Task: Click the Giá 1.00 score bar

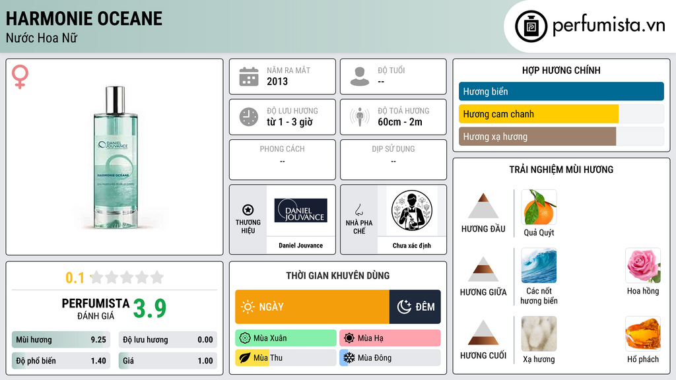Action: [x=168, y=361]
